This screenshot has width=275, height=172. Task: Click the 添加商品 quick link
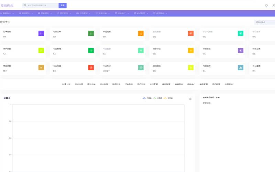tap(104, 84)
